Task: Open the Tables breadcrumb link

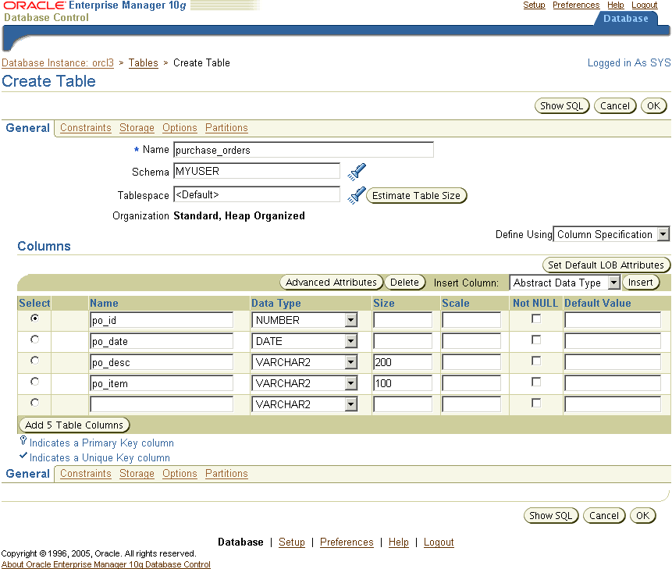Action: pos(143,62)
